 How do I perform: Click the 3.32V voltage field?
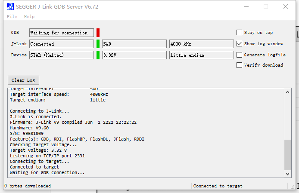coord(134,55)
